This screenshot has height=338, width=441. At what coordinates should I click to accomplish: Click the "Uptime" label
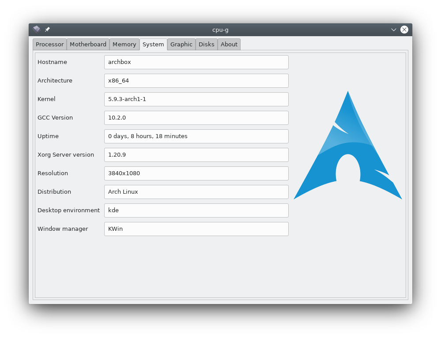48,136
